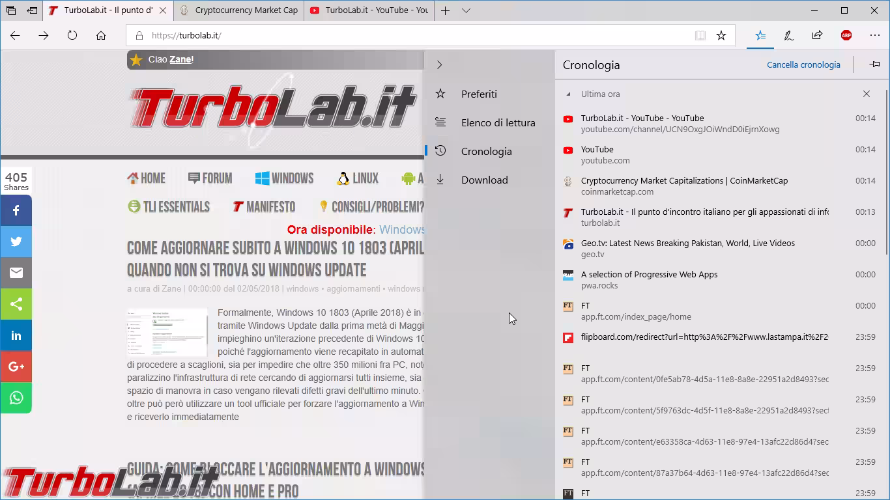Share the page on Twitter
Image resolution: width=890 pixels, height=500 pixels.
(x=16, y=242)
